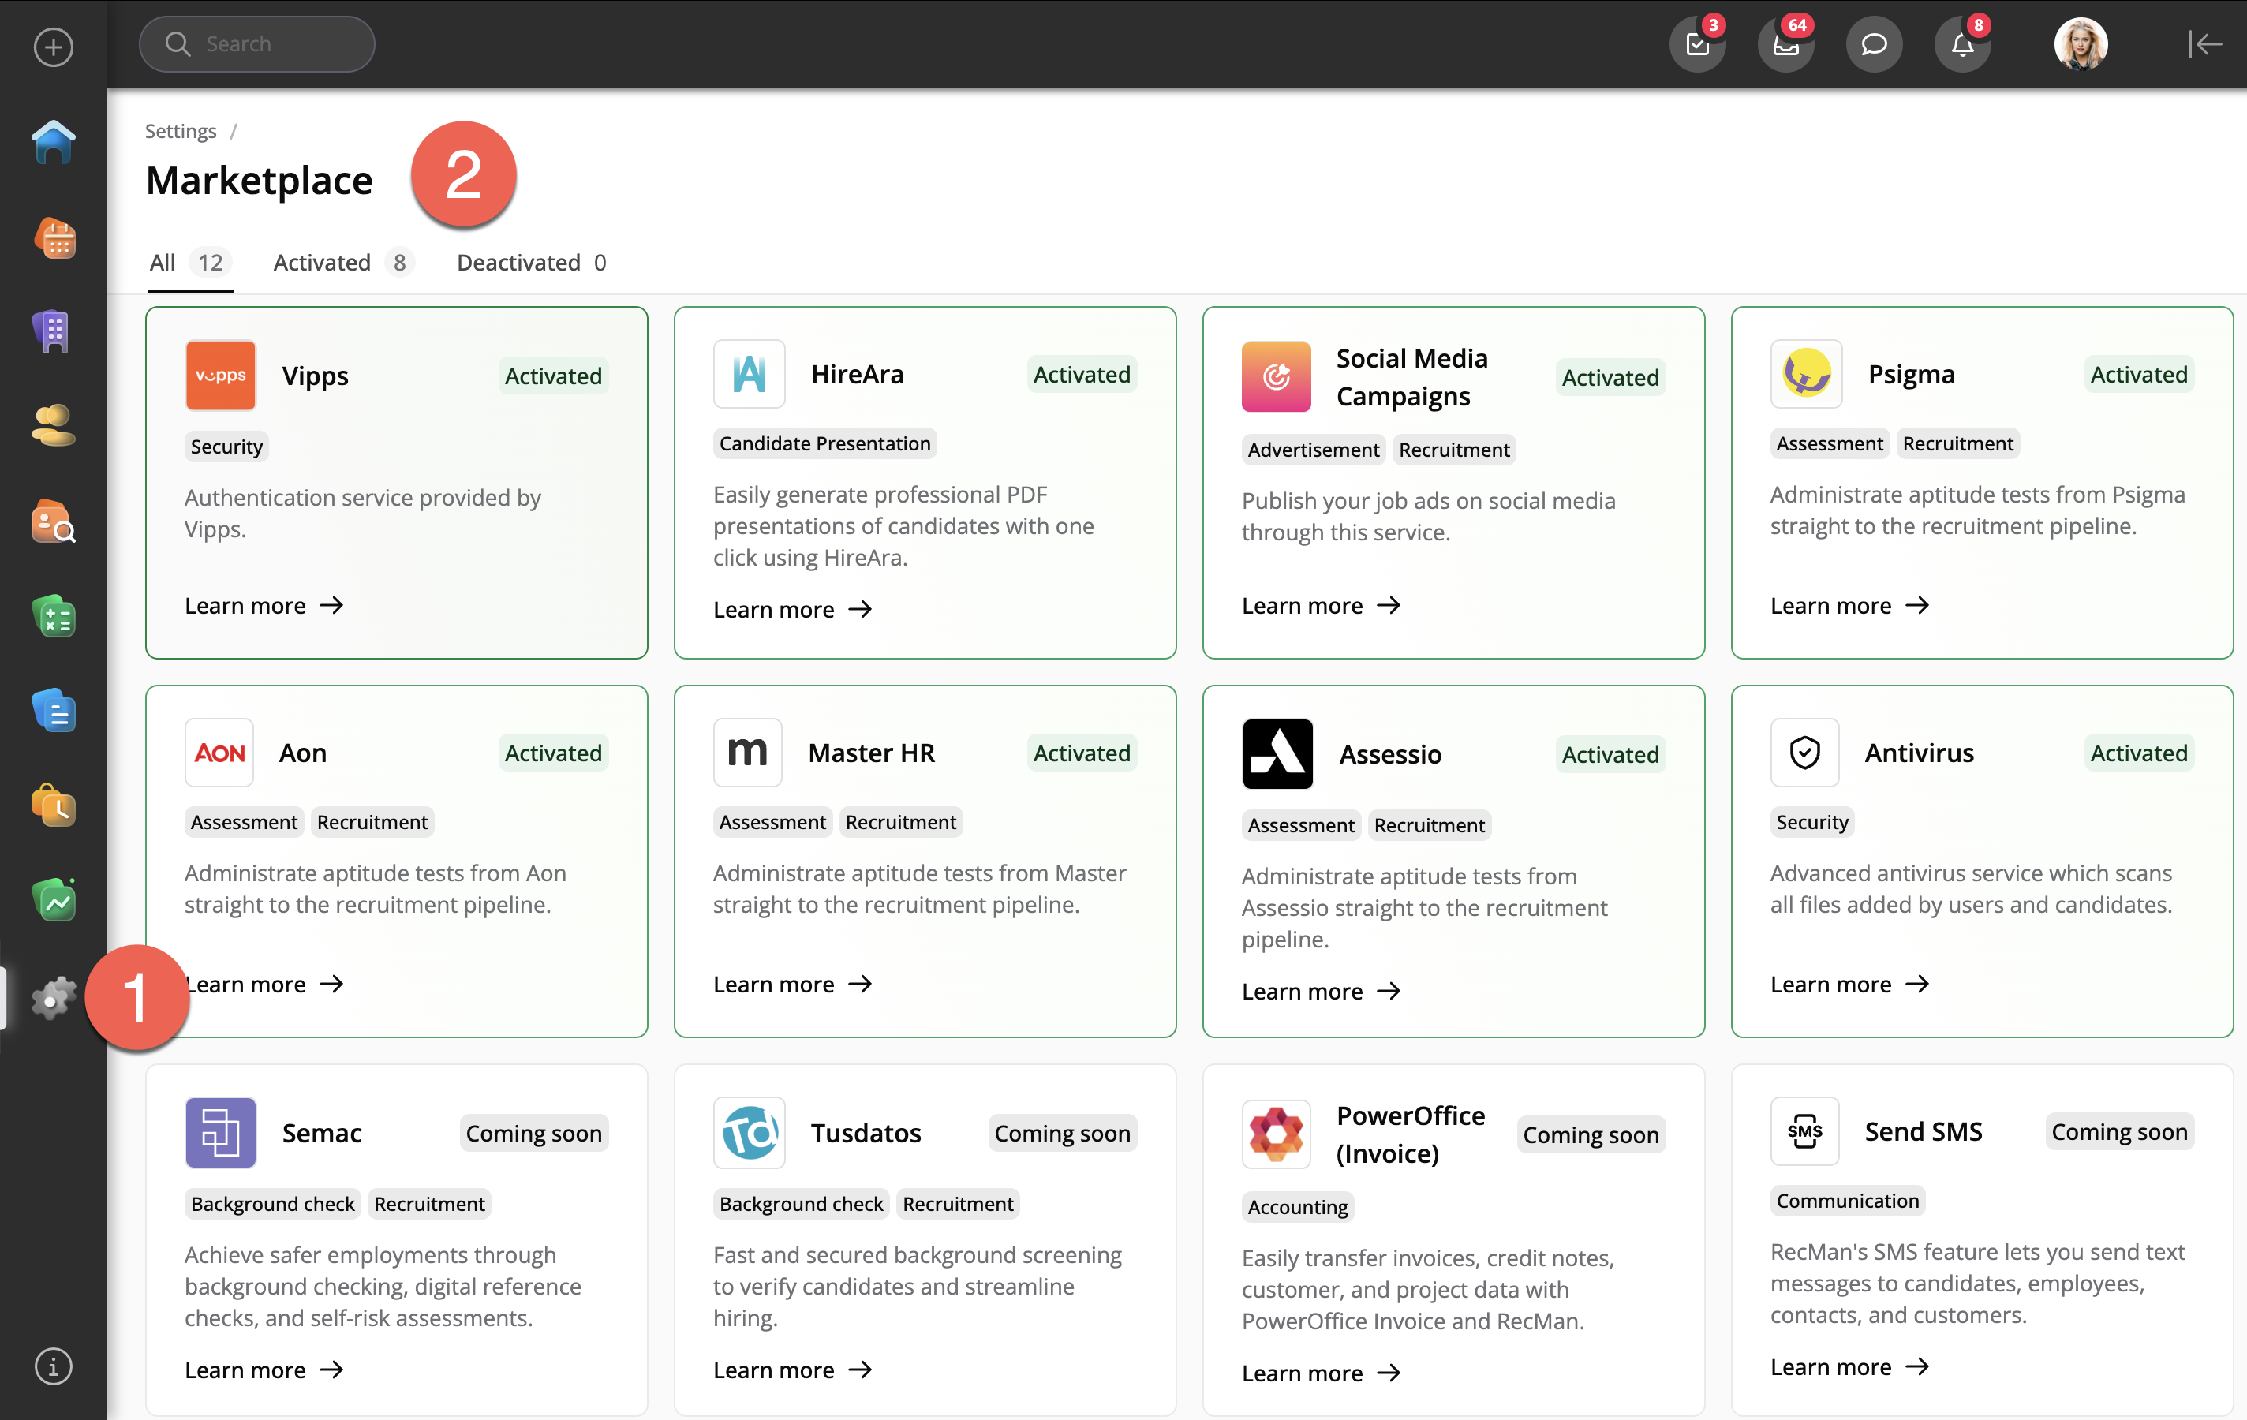The height and width of the screenshot is (1420, 2247).
Task: Open the inbox icon with badge 64
Action: [1785, 44]
